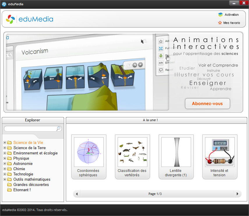Click the folder icon beside Chimie
The height and width of the screenshot is (216, 249).
10,169
